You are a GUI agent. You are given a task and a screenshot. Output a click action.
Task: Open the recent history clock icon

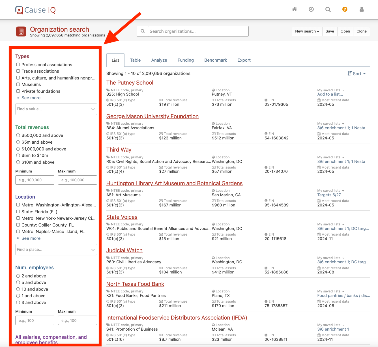click(x=311, y=9)
